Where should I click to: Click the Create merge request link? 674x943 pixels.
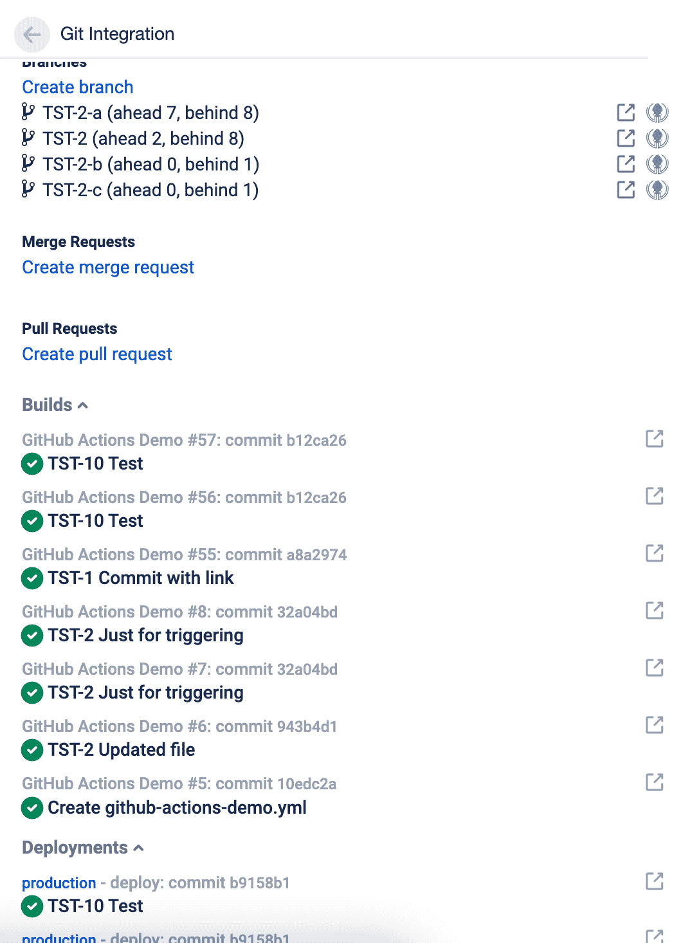(x=108, y=268)
